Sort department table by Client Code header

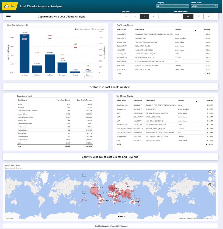coord(121,29)
